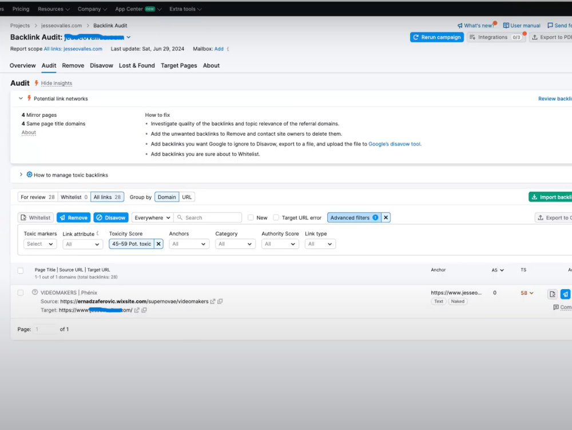572x430 pixels.
Task: Show Whitelist 0 links
Action: (x=74, y=197)
